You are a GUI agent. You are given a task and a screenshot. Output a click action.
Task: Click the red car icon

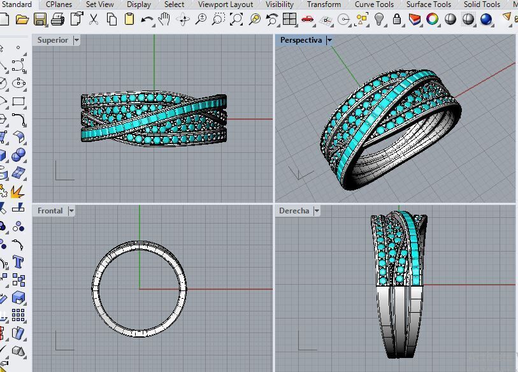[308, 19]
